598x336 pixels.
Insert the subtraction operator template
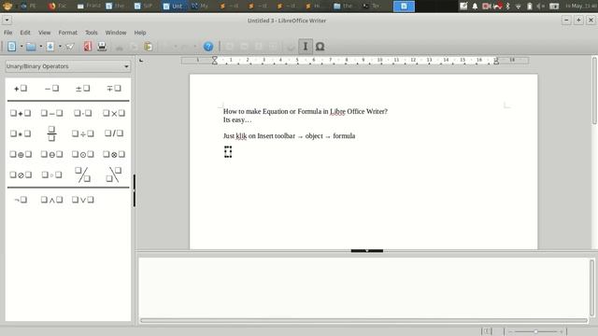tap(52, 113)
